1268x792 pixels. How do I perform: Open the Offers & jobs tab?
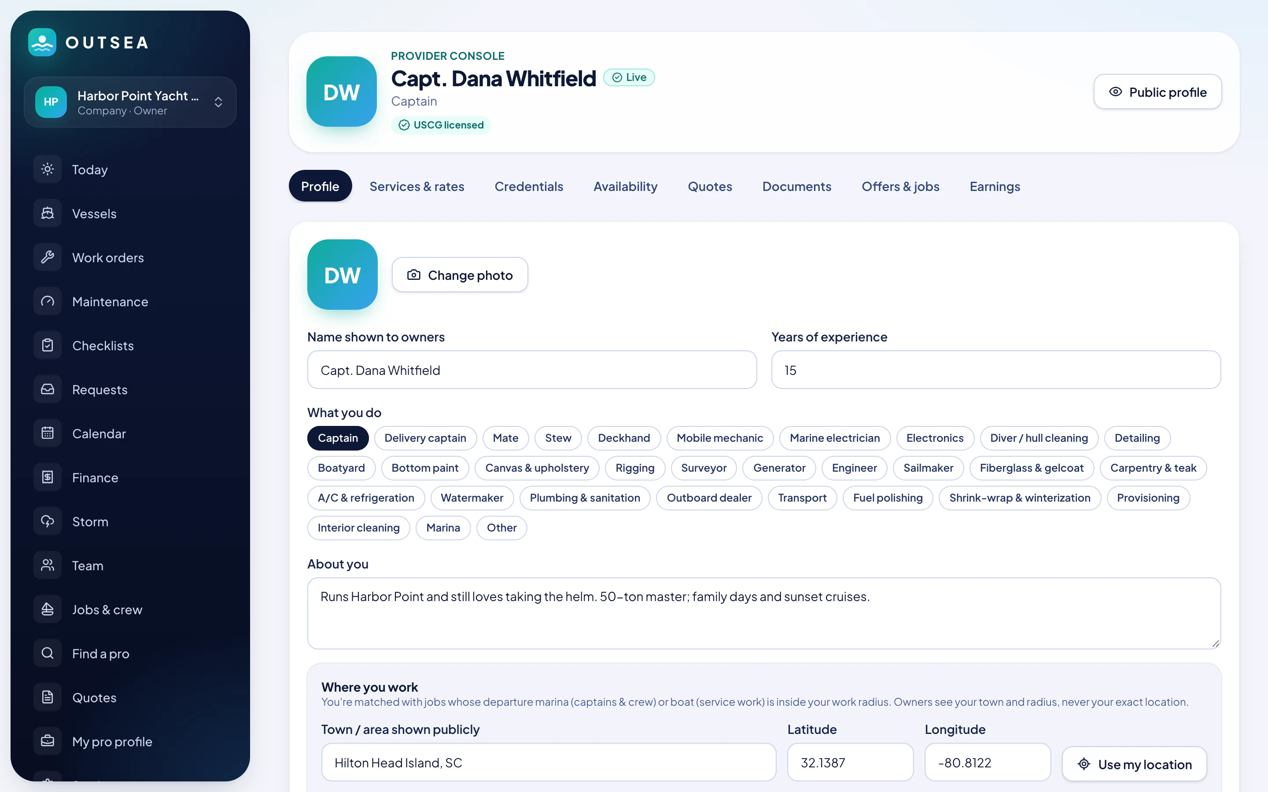900,186
